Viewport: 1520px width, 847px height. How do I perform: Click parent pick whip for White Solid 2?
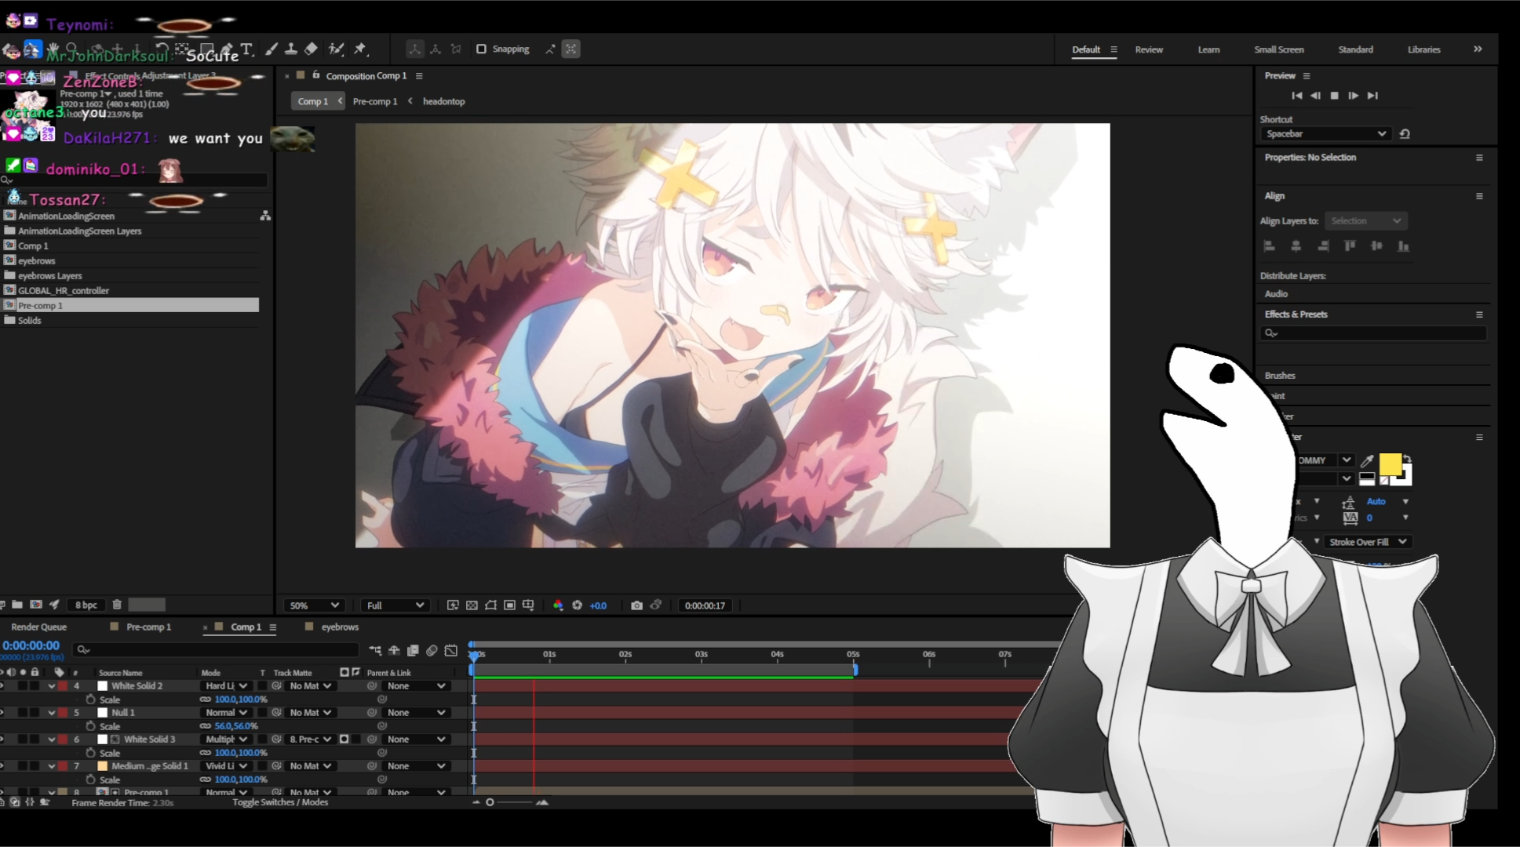tap(372, 686)
